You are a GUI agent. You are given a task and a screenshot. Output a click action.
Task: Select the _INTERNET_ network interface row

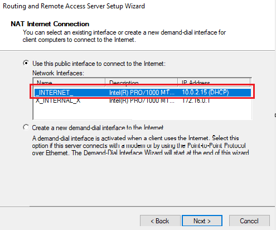coord(143,93)
